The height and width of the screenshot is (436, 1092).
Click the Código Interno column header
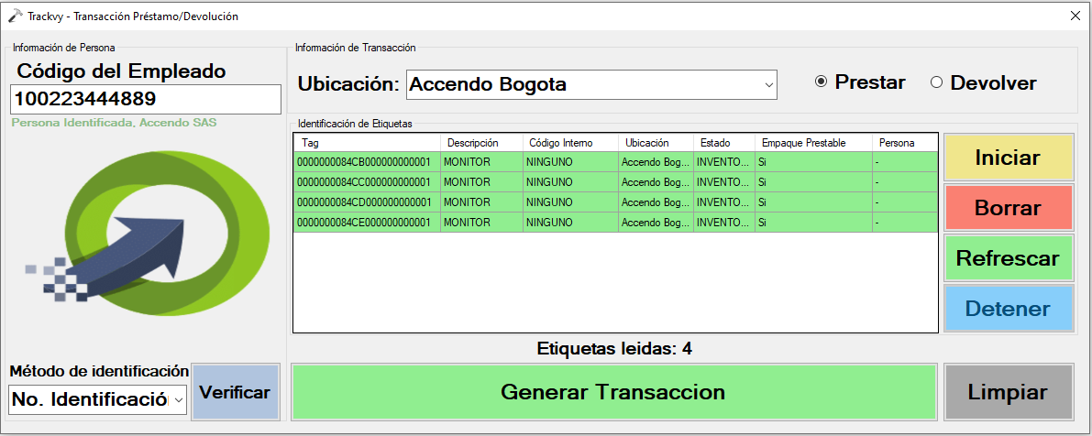click(x=571, y=143)
